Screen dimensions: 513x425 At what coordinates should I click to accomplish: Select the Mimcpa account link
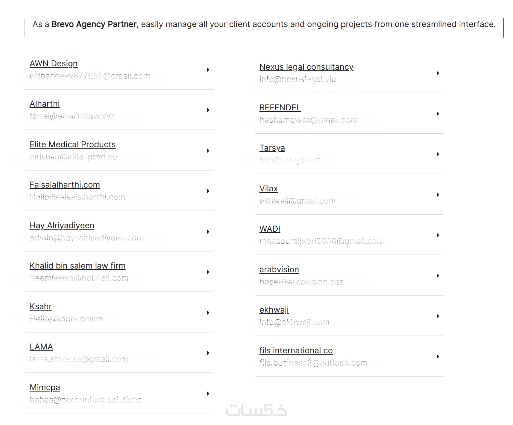(x=45, y=387)
